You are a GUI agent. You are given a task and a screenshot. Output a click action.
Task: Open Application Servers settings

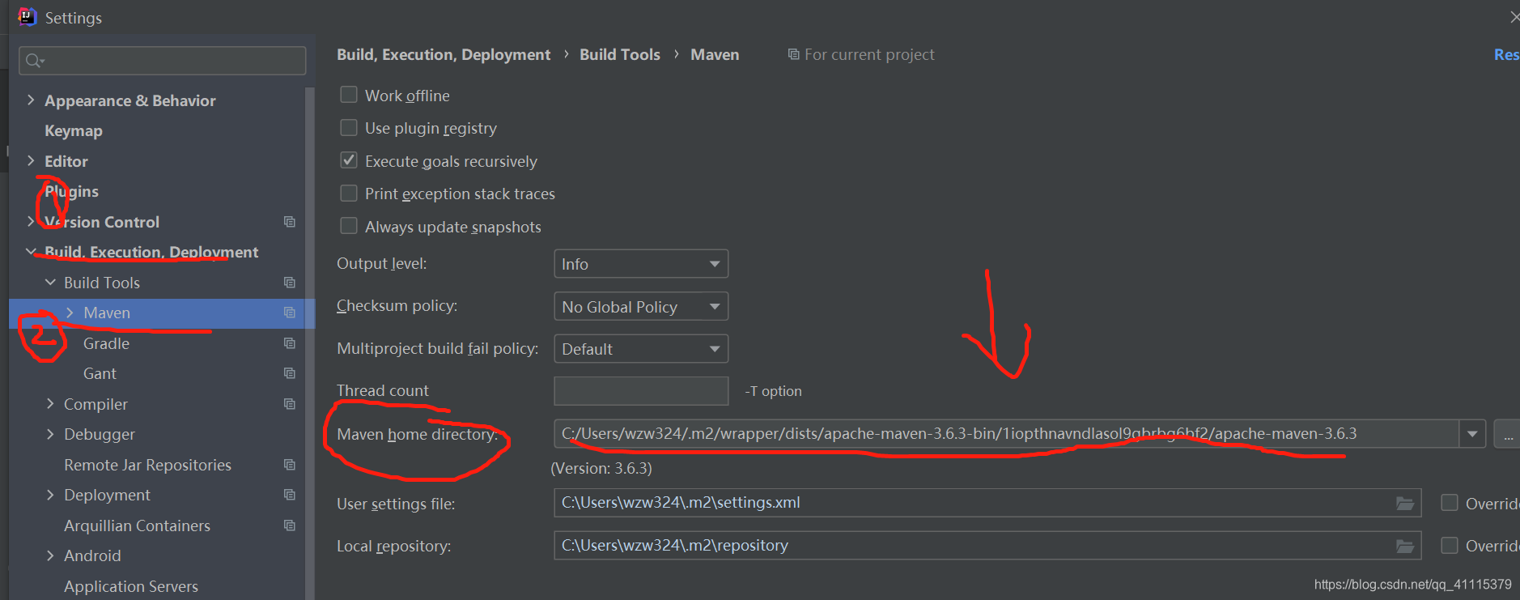[x=131, y=586]
